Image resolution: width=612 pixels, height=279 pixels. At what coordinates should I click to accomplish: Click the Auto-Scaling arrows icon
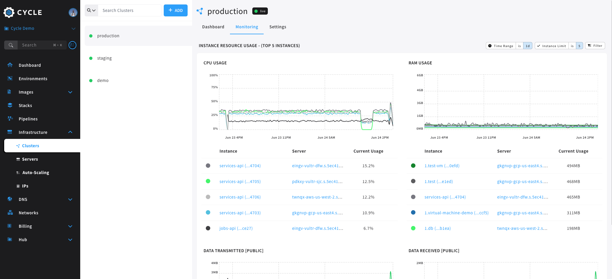(x=18, y=173)
